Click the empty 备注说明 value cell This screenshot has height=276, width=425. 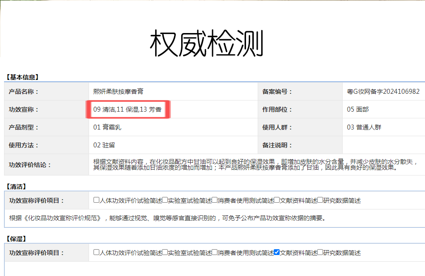coord(383,145)
